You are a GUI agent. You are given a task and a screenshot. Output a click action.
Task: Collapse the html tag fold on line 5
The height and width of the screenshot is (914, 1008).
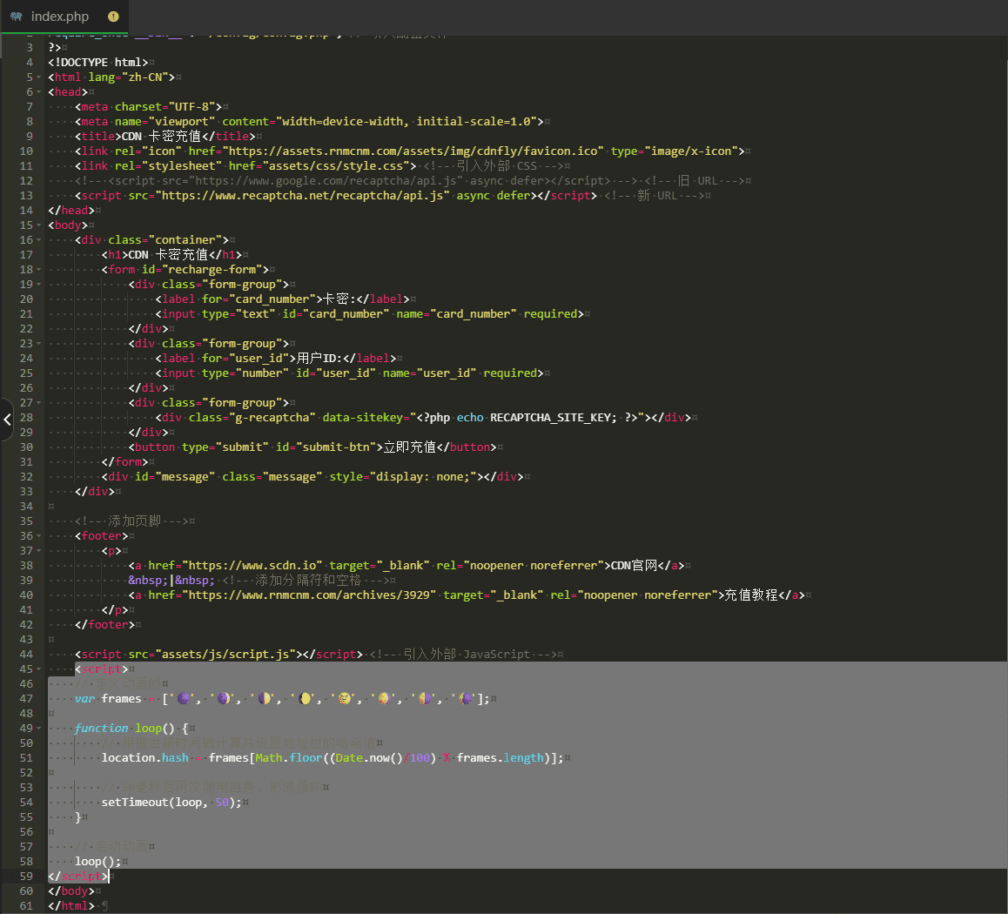(x=38, y=77)
